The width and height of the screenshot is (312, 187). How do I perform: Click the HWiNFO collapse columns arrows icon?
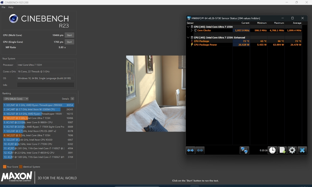coord(200,150)
